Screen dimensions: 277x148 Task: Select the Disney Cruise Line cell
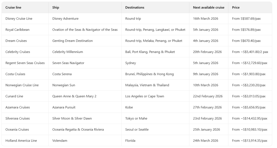tap(19, 18)
